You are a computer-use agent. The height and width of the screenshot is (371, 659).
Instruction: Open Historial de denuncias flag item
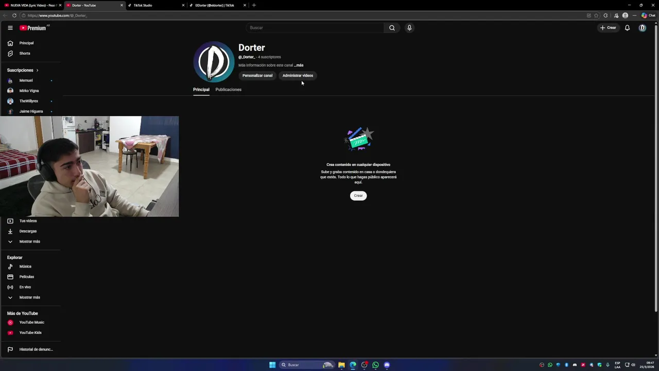click(x=31, y=349)
